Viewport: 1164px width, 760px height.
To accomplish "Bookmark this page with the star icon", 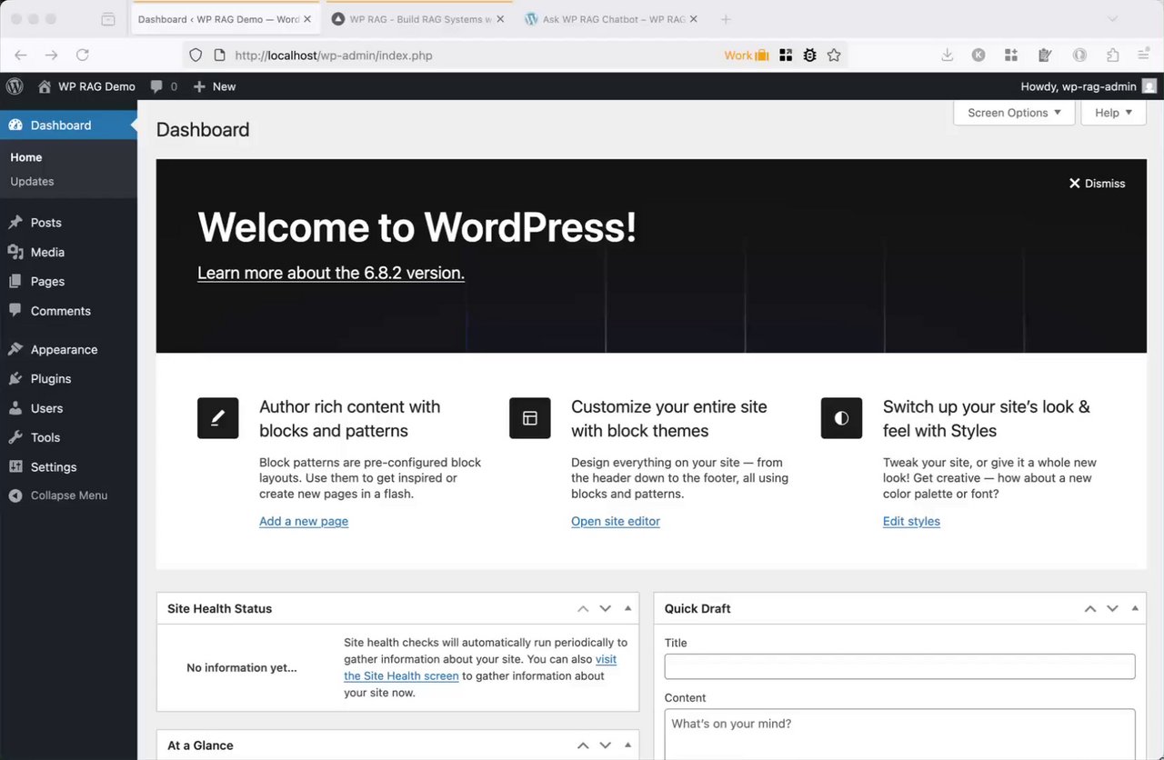I will (834, 55).
